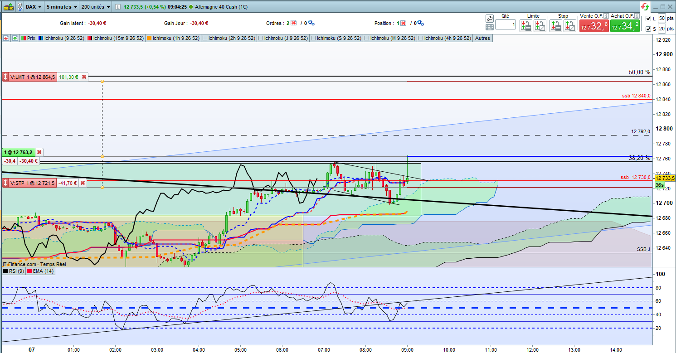Open the position settings gears icon
Image resolution: width=676 pixels, height=353 pixels.
pos(420,23)
